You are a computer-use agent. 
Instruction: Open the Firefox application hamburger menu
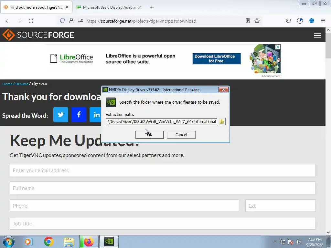coord(323,21)
